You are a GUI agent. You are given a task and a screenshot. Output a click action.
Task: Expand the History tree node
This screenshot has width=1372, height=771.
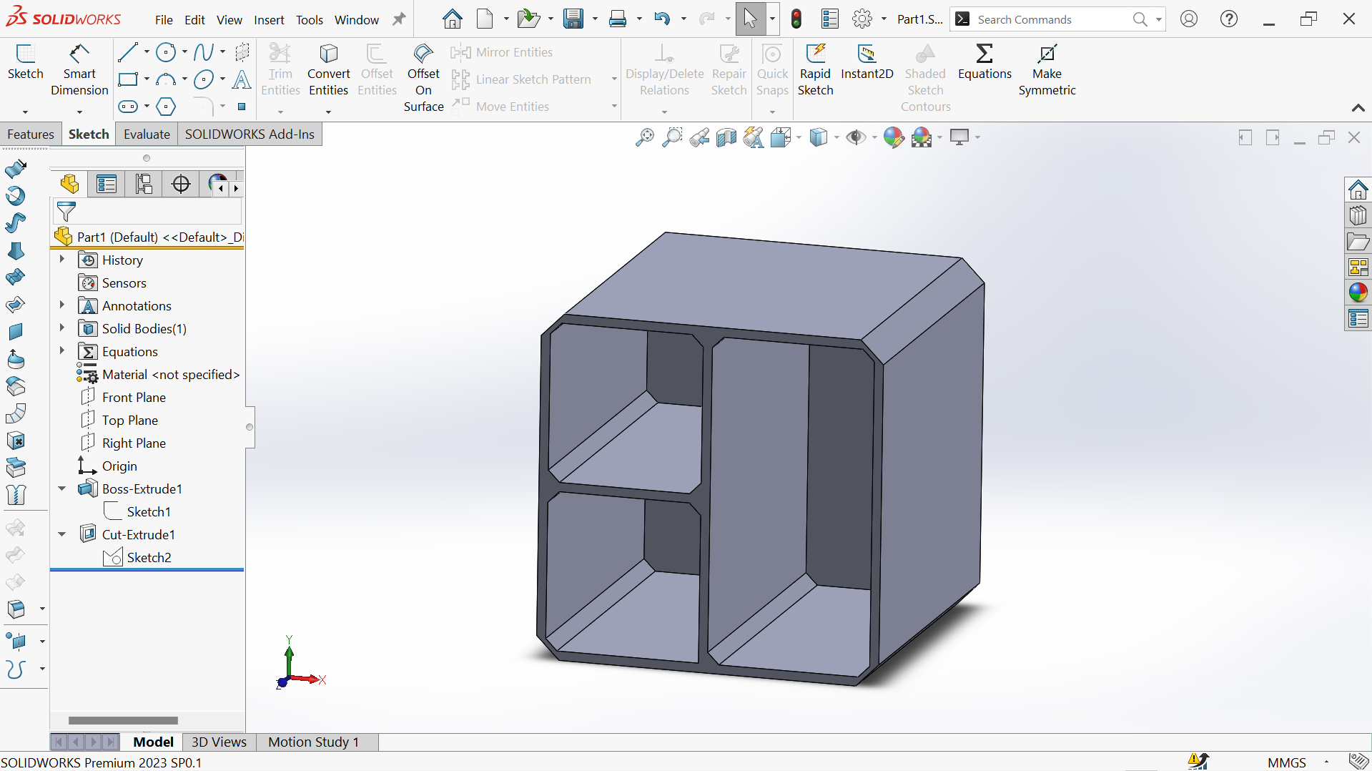[62, 260]
